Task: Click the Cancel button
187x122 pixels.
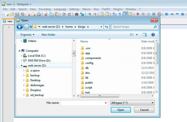Action: pos(144,110)
